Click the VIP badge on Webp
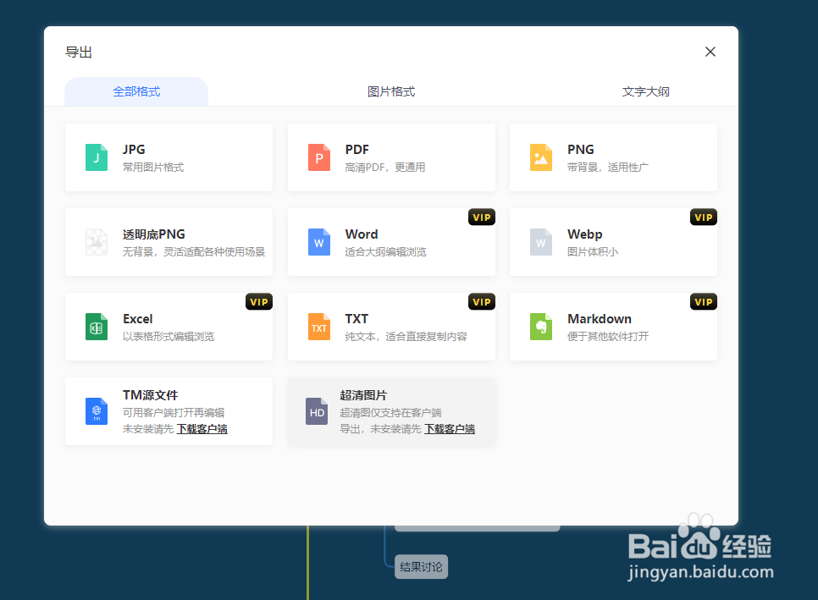This screenshot has width=818, height=600. coord(703,217)
